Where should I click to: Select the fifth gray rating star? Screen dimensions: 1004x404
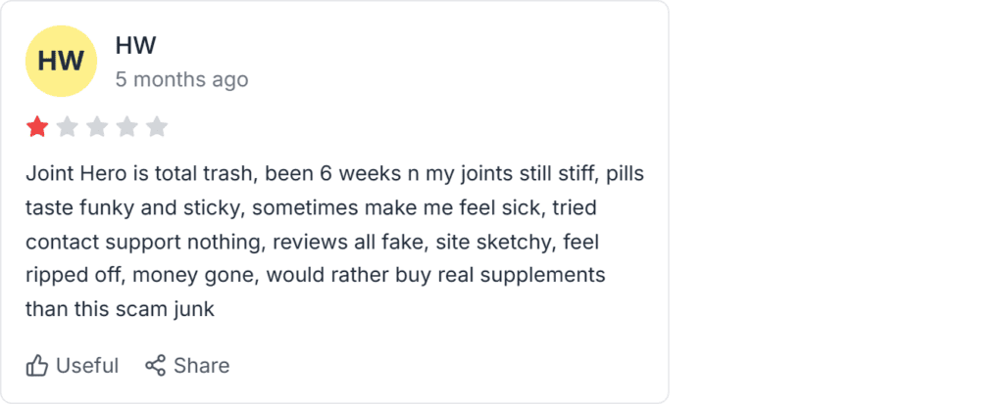pos(156,127)
